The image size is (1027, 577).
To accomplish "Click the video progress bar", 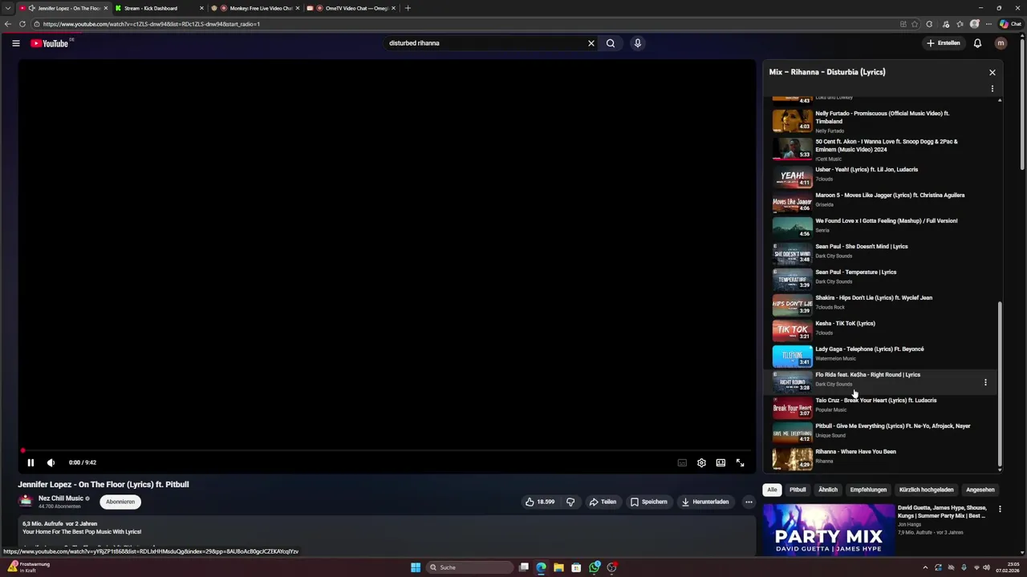I will pyautogui.click(x=386, y=450).
